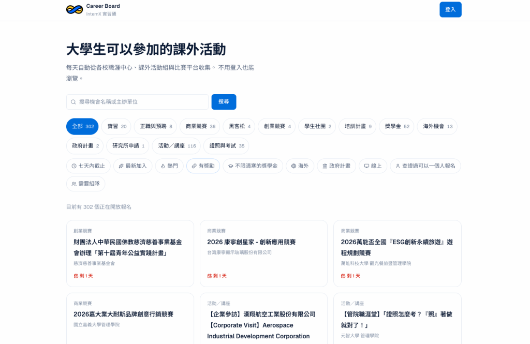The width and height of the screenshot is (530, 344).
Task: Click the graduation cap icon on 不限清寒的獎學金
Action: [230, 166]
